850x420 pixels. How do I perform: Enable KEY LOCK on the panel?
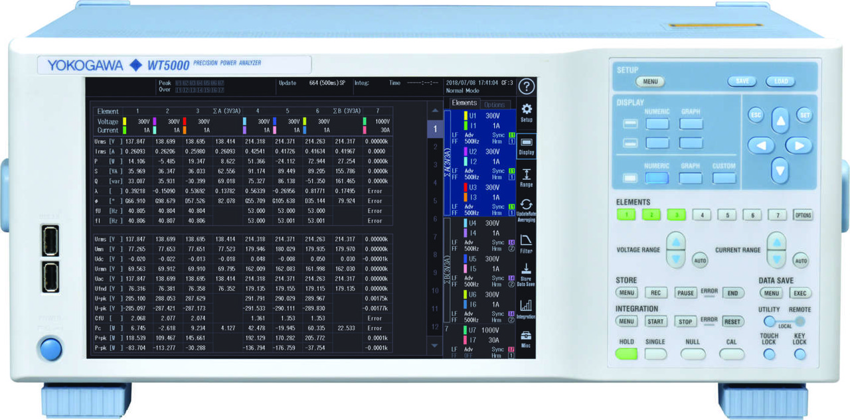coord(800,354)
